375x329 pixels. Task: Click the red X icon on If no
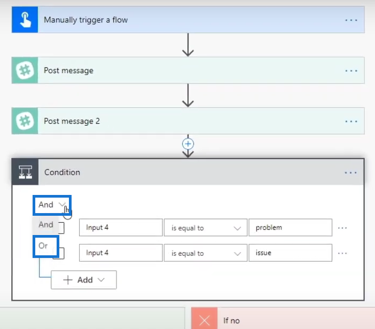[x=205, y=319]
